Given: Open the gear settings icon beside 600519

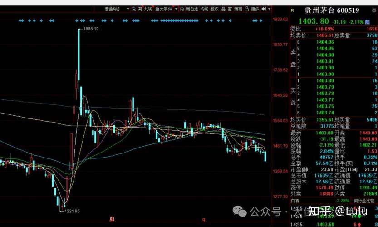Looking at the screenshot, I should pos(374,10).
